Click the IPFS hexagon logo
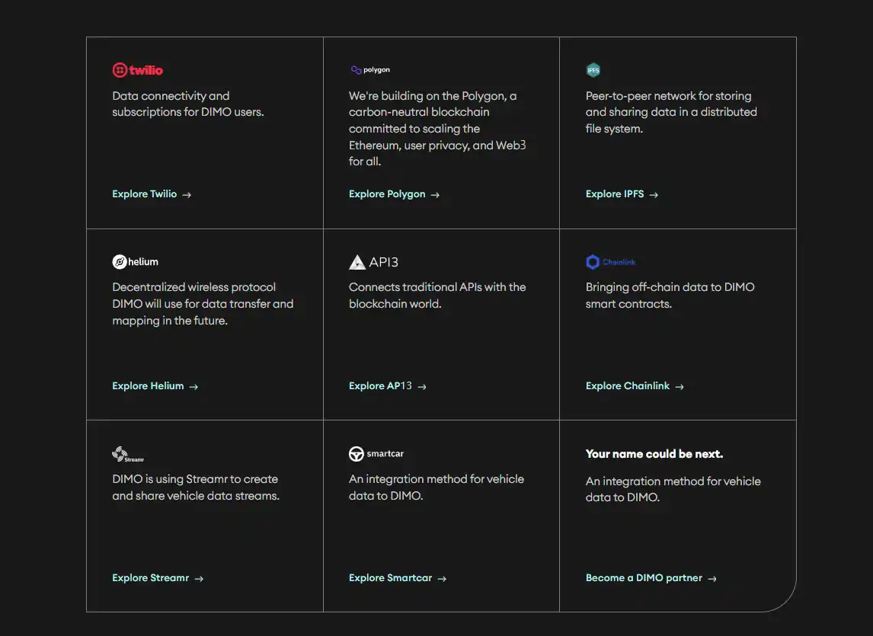This screenshot has width=873, height=636. [593, 70]
